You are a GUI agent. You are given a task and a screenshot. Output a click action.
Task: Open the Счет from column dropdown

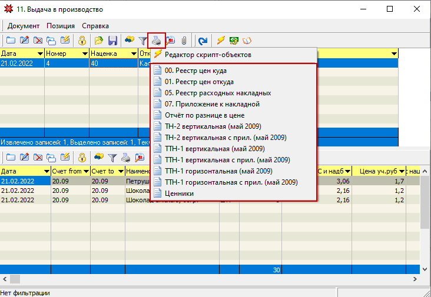pos(85,171)
